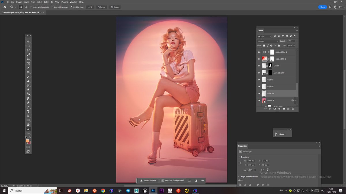
Task: Uncheck the Scrubby Zoom checkbox
Action: click(x=72, y=7)
